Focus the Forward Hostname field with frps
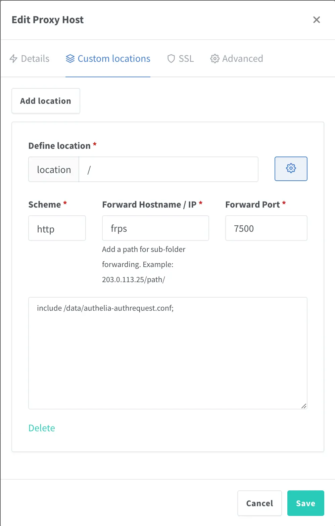Screen dimensions: 335x526 click(x=155, y=228)
